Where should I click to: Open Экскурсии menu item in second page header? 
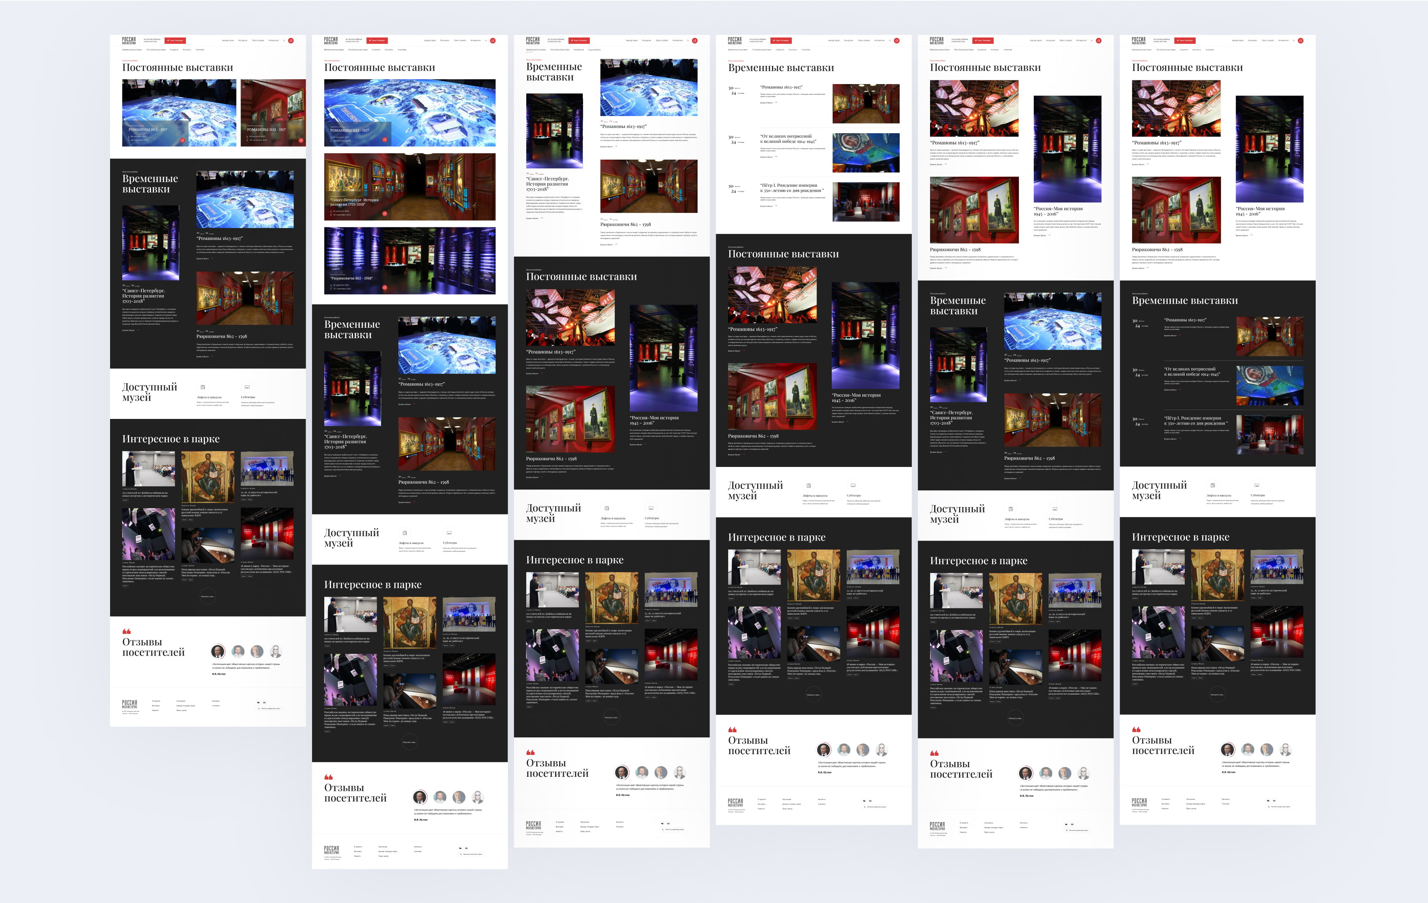pos(445,40)
